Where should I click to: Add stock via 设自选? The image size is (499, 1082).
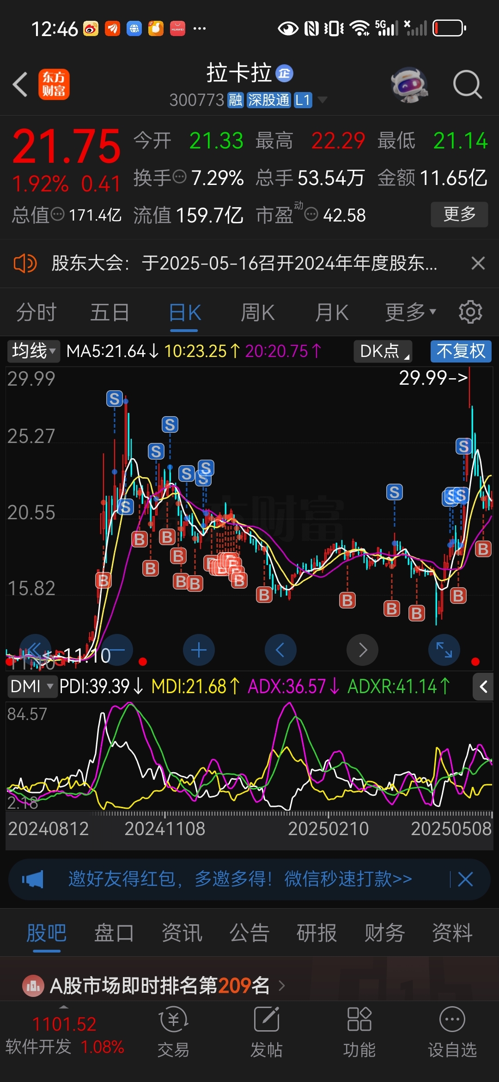452,1032
